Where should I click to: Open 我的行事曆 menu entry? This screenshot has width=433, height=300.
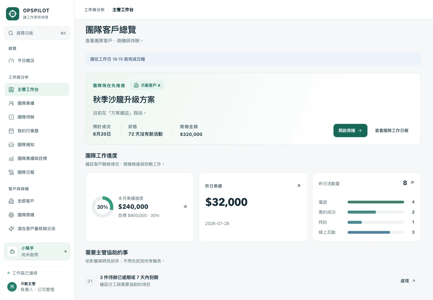coord(37,131)
